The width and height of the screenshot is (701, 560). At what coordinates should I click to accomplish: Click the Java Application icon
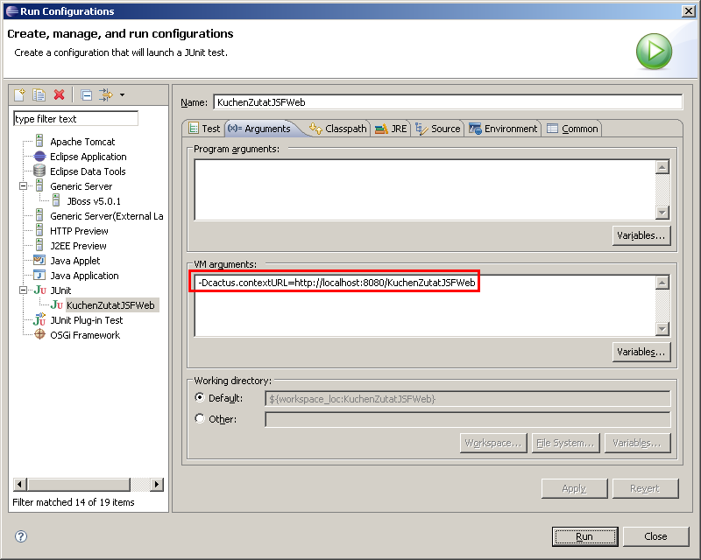39,275
